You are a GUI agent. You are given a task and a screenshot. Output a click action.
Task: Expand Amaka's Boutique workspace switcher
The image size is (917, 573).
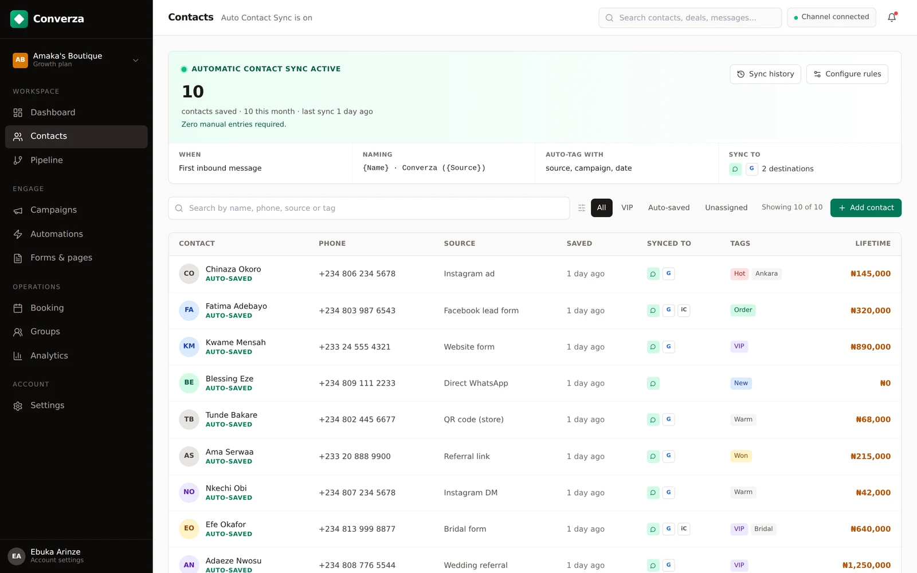(76, 60)
